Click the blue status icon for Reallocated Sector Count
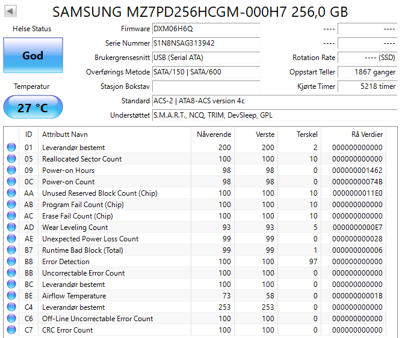402x338 pixels. coord(11,159)
